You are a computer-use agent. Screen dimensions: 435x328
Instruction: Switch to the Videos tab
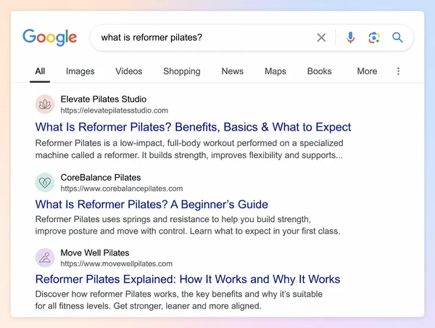(x=129, y=71)
